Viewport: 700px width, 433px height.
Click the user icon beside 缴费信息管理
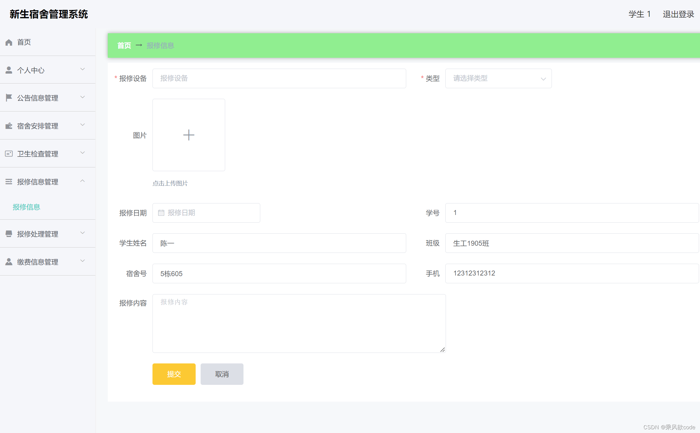tap(9, 262)
